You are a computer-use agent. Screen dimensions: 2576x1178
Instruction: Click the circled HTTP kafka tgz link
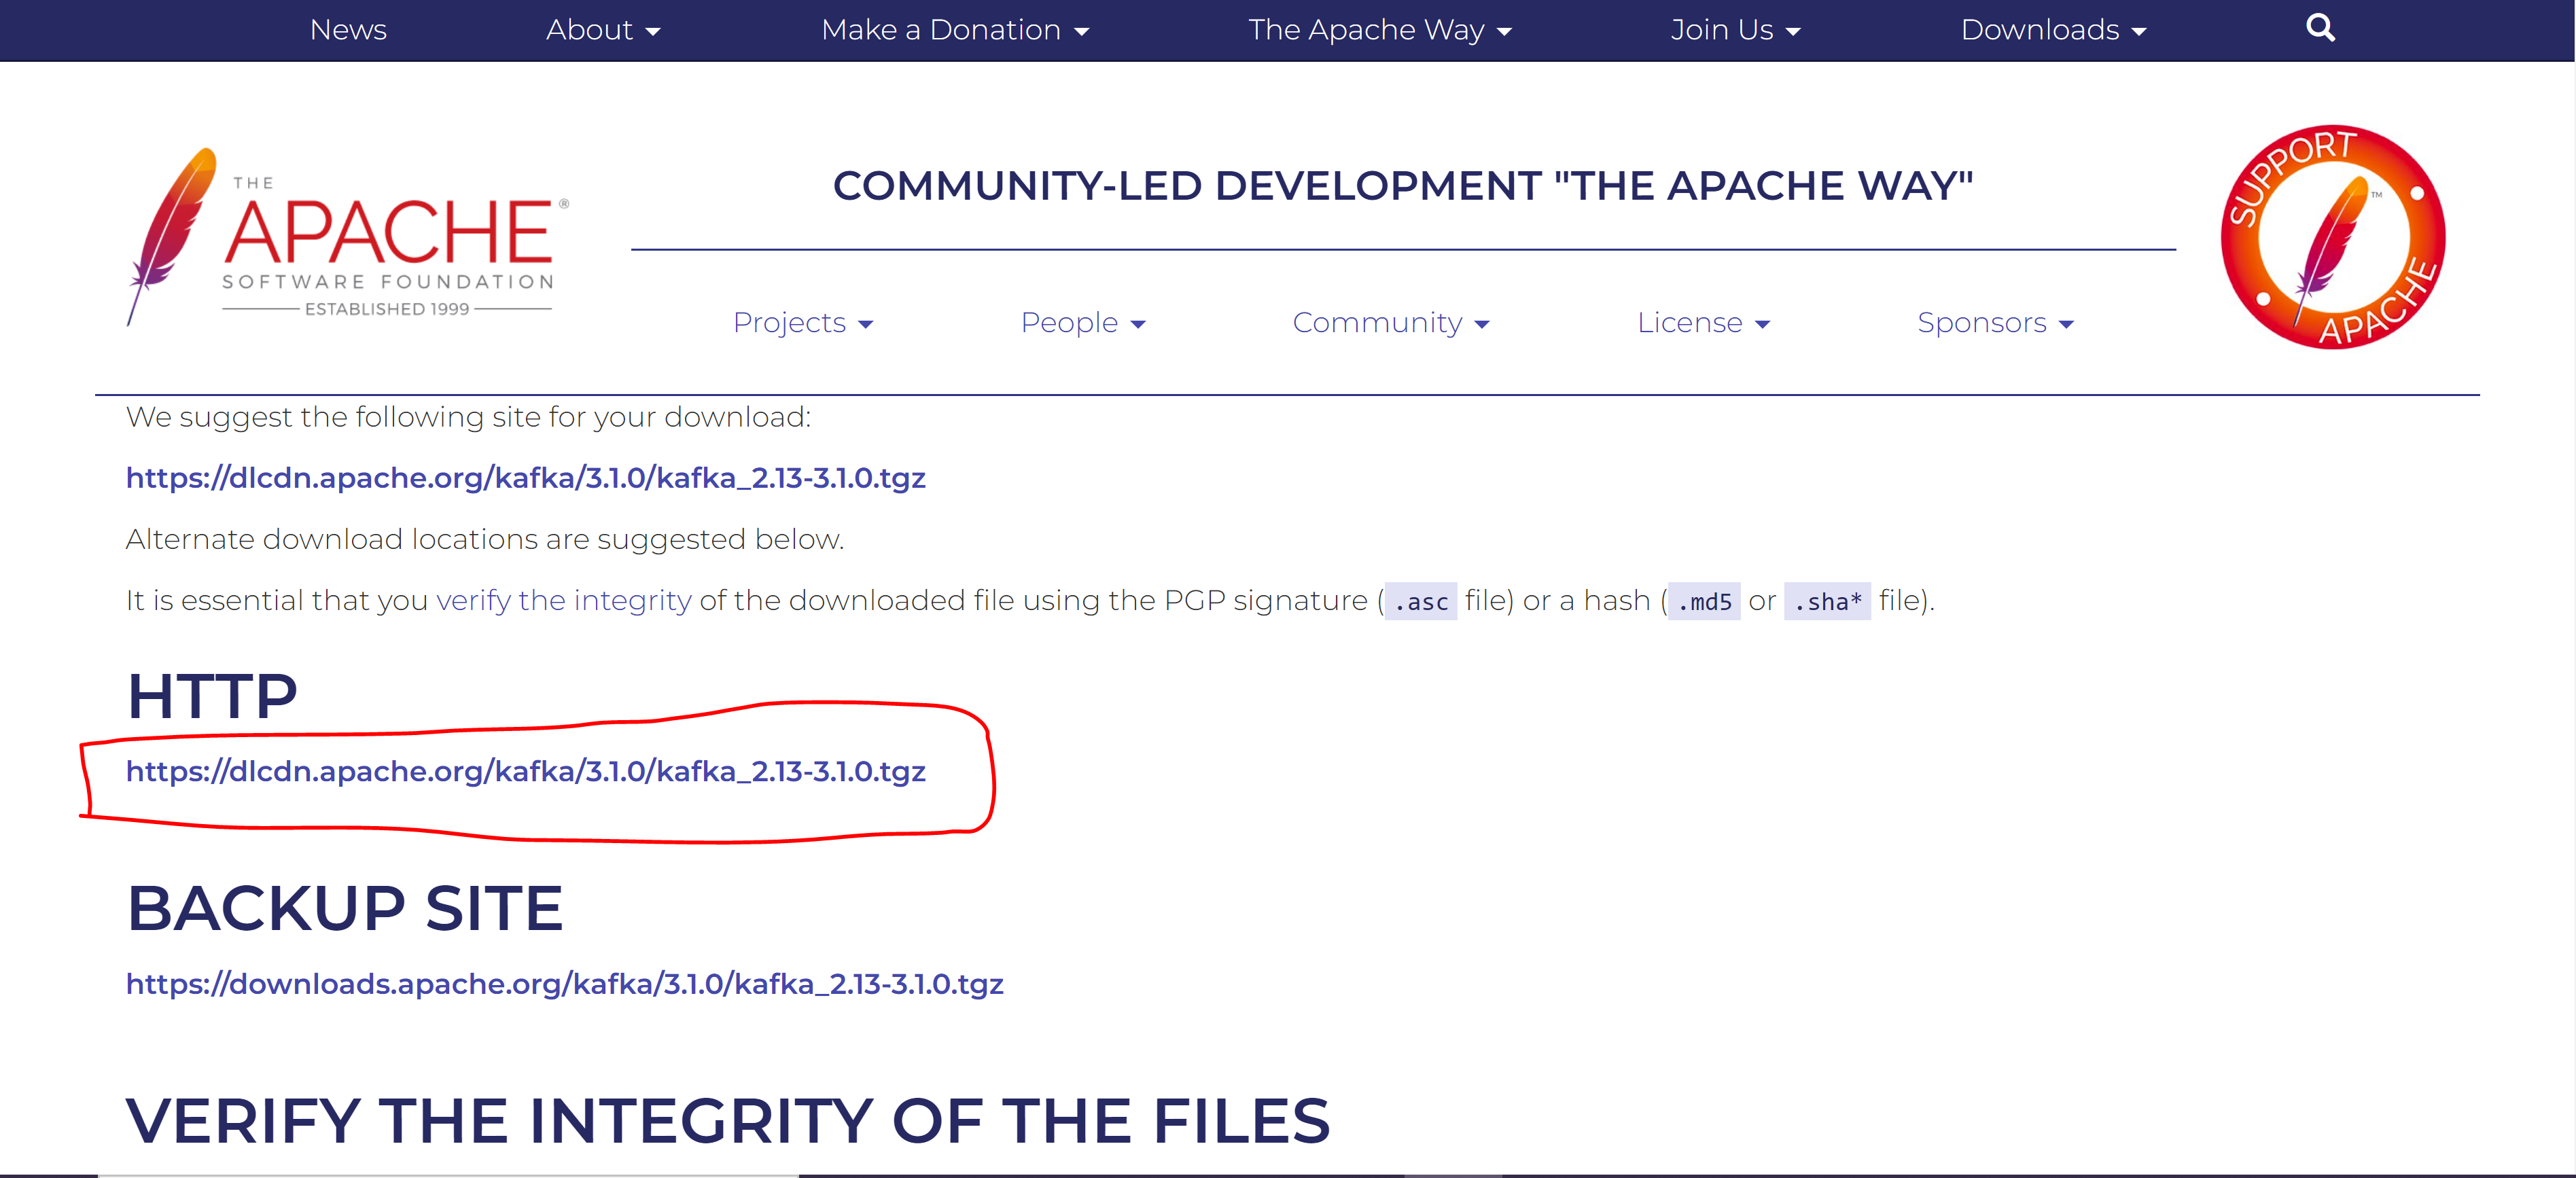525,771
